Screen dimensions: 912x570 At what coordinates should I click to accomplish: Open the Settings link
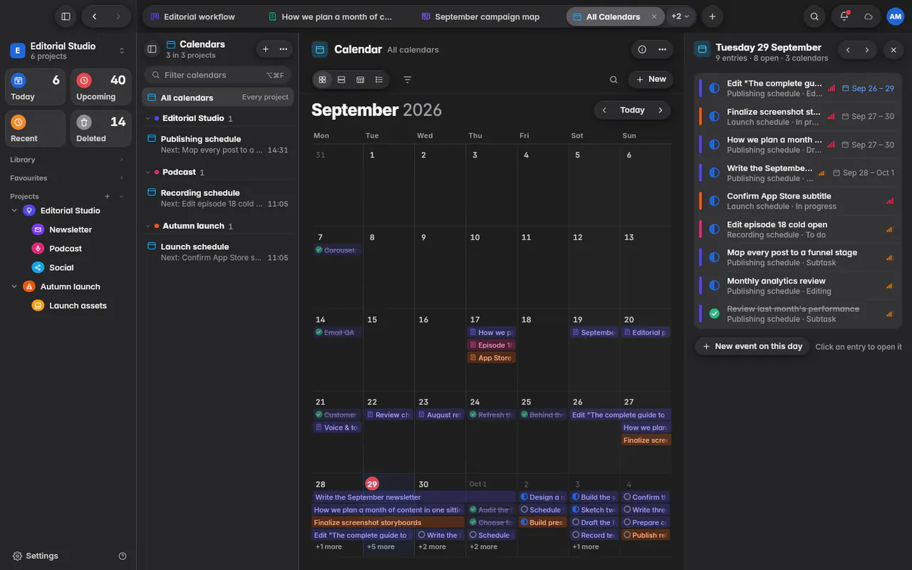[x=36, y=556]
